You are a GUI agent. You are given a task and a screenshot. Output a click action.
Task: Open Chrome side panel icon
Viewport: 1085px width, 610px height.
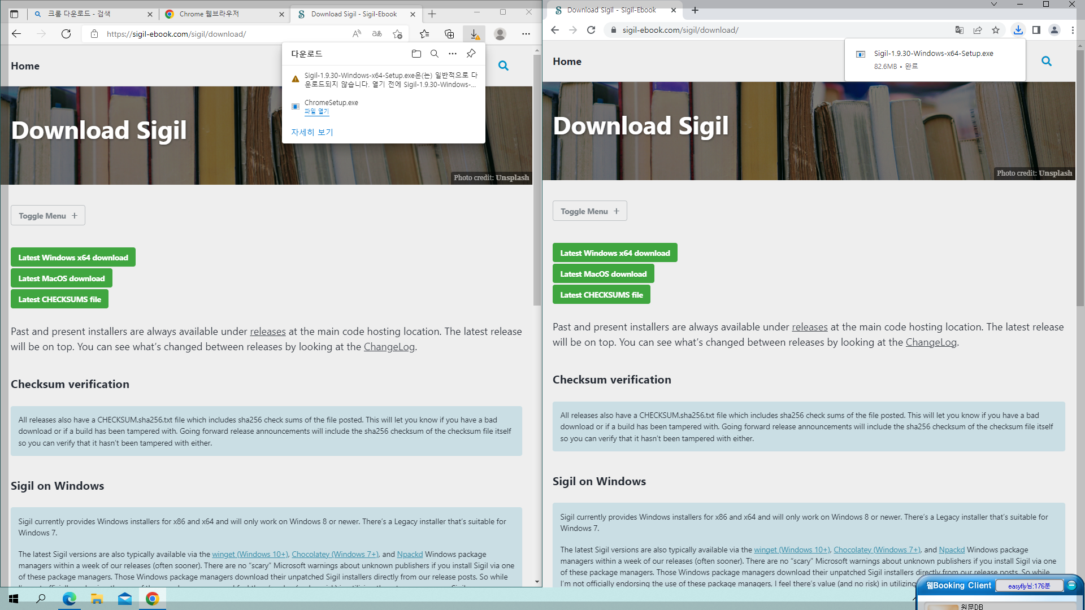pyautogui.click(x=1036, y=30)
